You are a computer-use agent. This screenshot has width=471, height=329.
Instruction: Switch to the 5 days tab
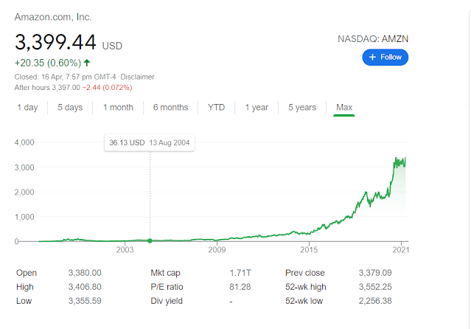tap(70, 108)
